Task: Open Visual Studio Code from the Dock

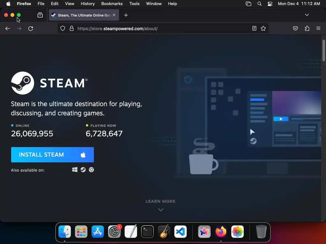Action: 181,231
